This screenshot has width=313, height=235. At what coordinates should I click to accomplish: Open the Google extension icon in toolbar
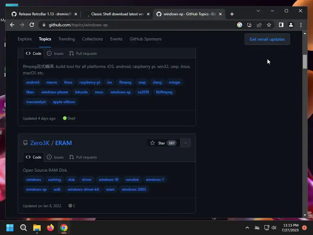click(x=240, y=25)
